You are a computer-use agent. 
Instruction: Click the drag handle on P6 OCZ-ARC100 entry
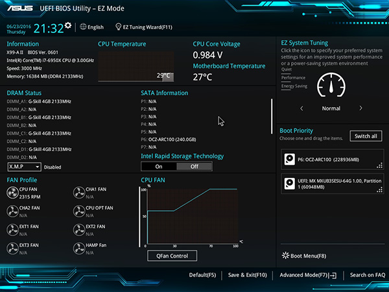[x=379, y=165]
